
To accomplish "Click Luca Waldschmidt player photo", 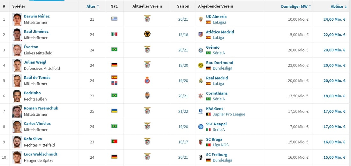I will coord(17,157).
